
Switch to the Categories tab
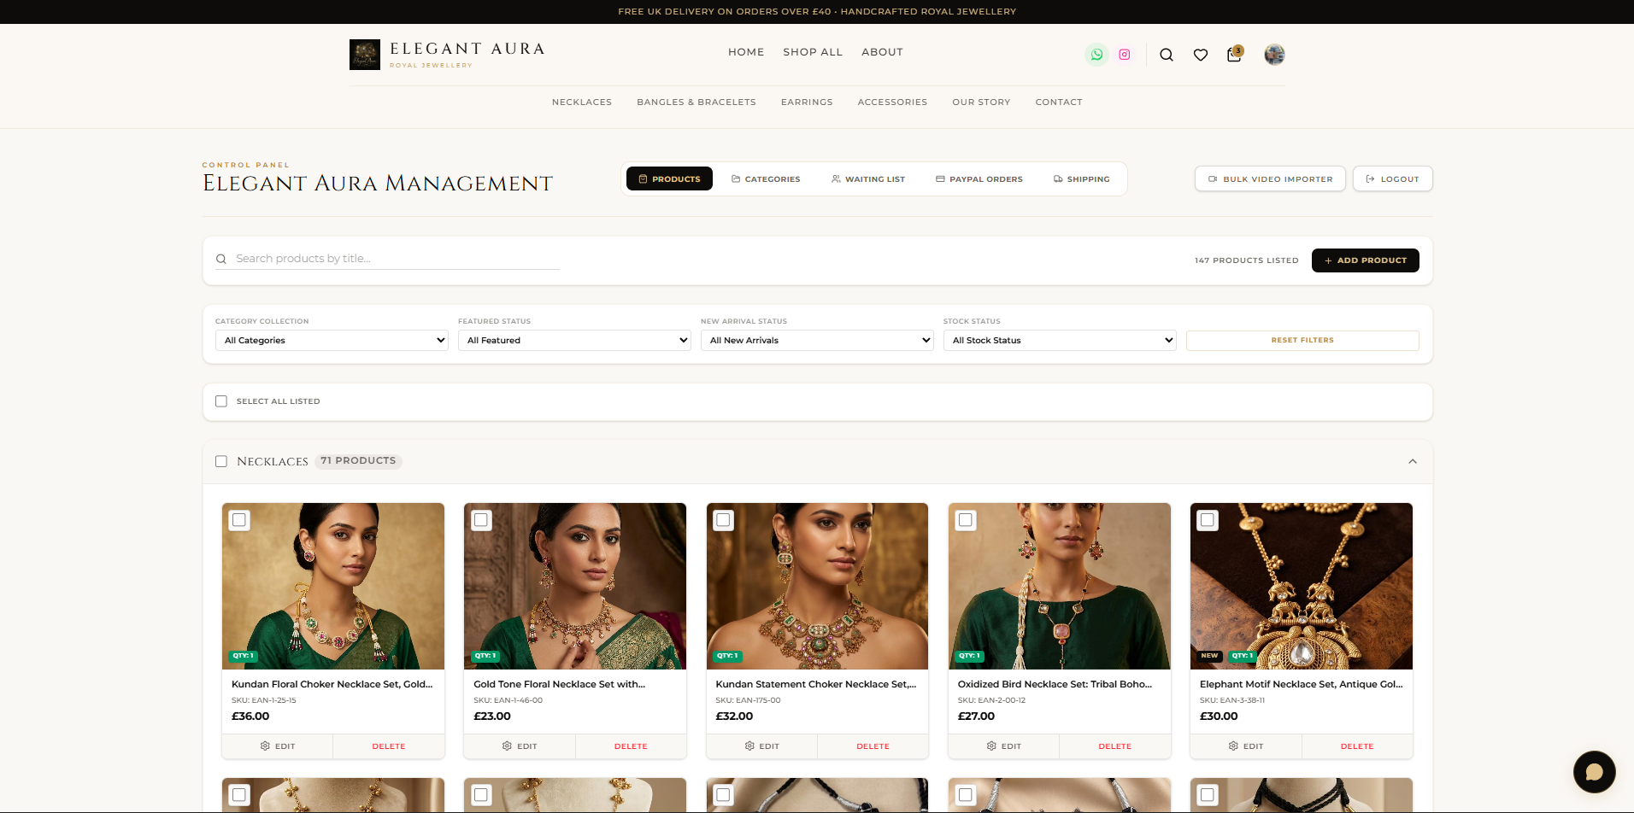point(766,178)
